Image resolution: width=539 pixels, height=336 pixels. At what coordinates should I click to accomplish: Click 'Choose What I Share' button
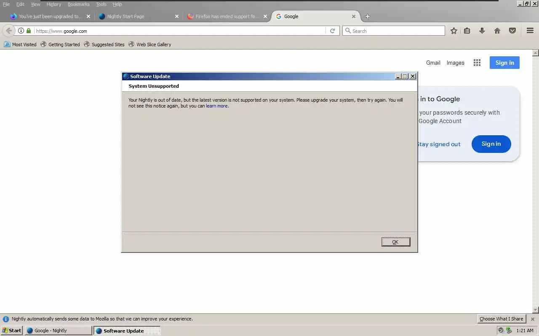501,319
